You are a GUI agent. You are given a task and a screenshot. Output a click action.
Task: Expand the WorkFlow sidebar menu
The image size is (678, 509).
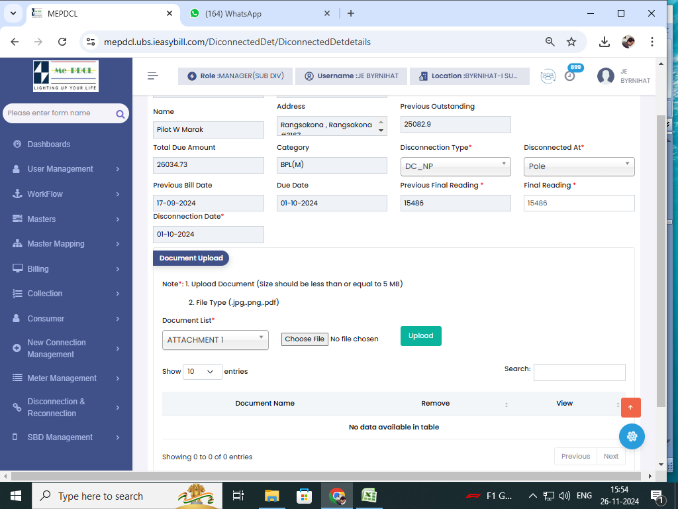coord(66,194)
